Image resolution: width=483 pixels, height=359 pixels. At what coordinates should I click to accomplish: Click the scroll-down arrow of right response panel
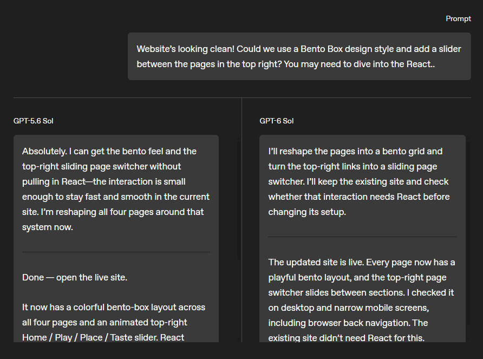click(x=468, y=340)
